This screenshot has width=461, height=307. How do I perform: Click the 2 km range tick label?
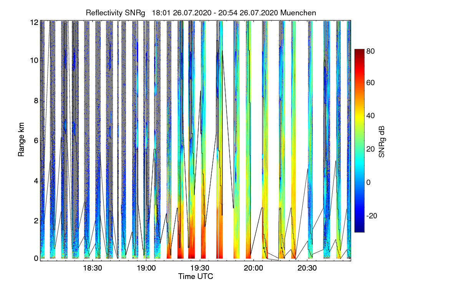pos(36,221)
